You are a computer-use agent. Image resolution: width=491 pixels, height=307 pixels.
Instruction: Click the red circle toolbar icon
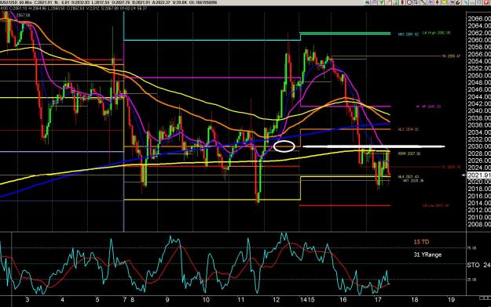409,2
